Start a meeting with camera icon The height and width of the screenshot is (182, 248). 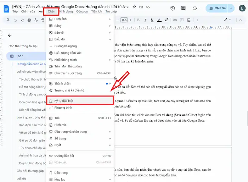tap(195, 8)
